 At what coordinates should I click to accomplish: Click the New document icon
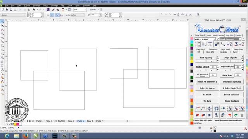pos(3,10)
